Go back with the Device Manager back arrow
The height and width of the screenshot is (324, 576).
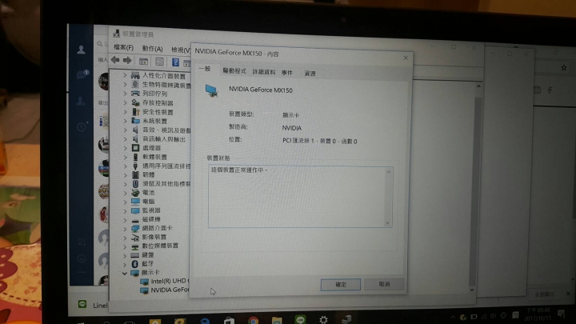(115, 59)
